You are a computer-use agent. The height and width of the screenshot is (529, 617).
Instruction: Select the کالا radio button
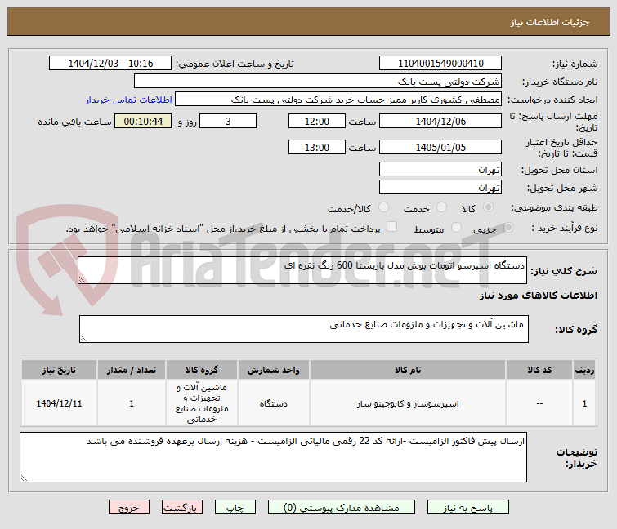pos(488,207)
